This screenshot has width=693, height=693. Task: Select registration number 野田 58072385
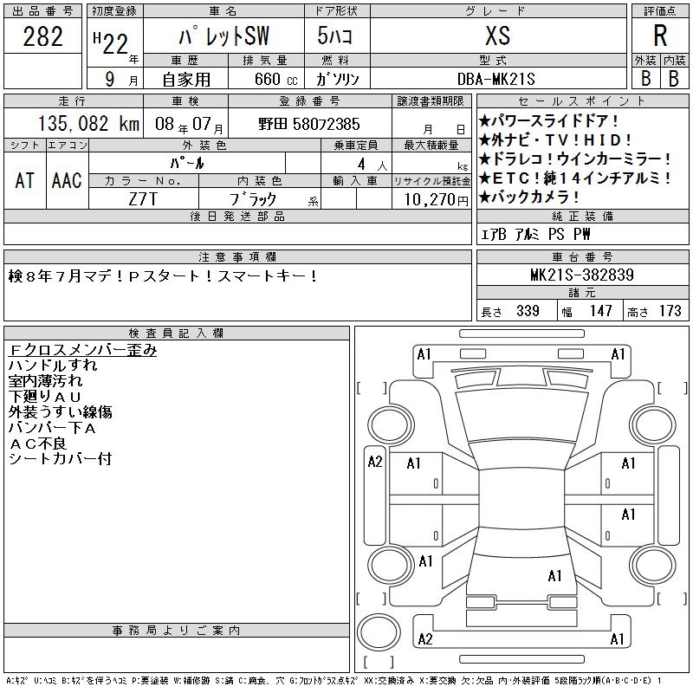click(x=309, y=125)
